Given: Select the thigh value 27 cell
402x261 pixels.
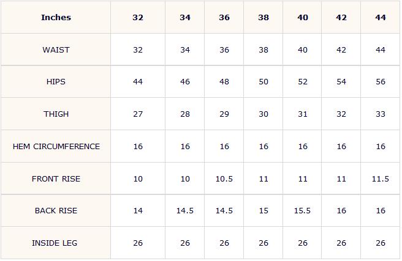Looking at the screenshot, I should (x=138, y=114).
